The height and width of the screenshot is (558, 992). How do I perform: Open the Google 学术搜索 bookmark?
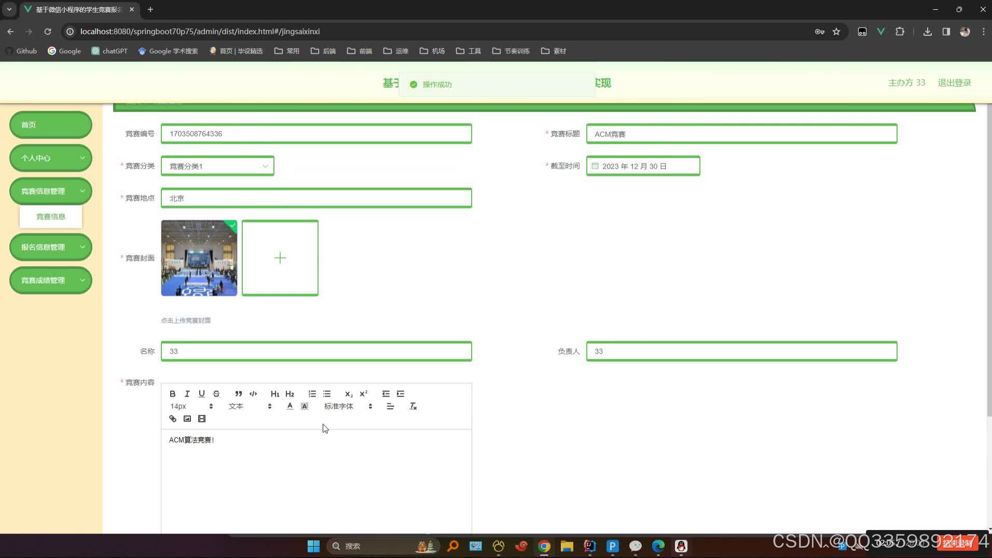(168, 51)
